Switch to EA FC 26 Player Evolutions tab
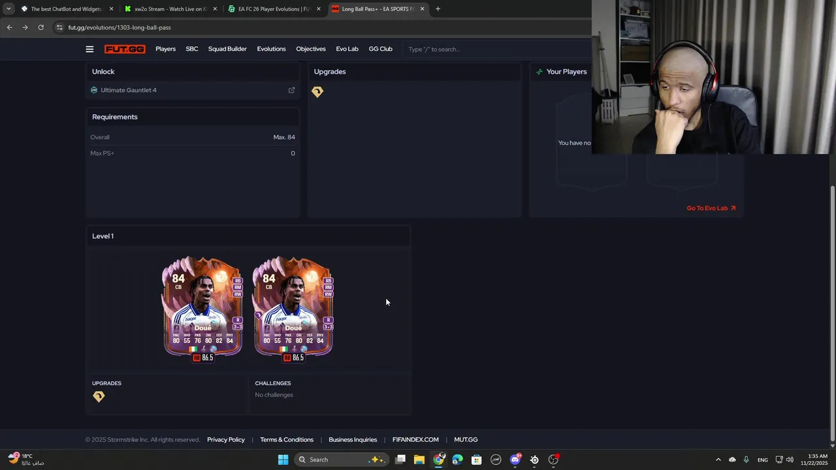 273,9
